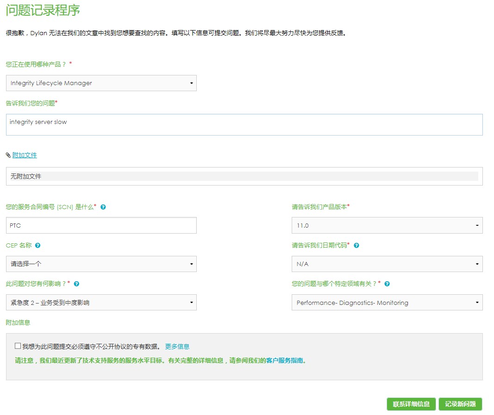The image size is (494, 415).
Task: Click help icon beside 特定领域 question label
Action: [387, 284]
